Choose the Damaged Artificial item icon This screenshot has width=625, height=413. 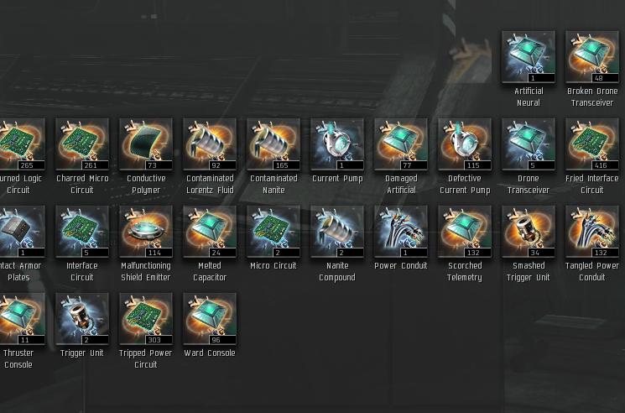coord(401,144)
